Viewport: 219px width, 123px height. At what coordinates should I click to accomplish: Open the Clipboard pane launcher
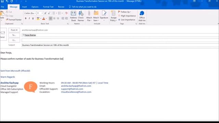(x=22, y=24)
